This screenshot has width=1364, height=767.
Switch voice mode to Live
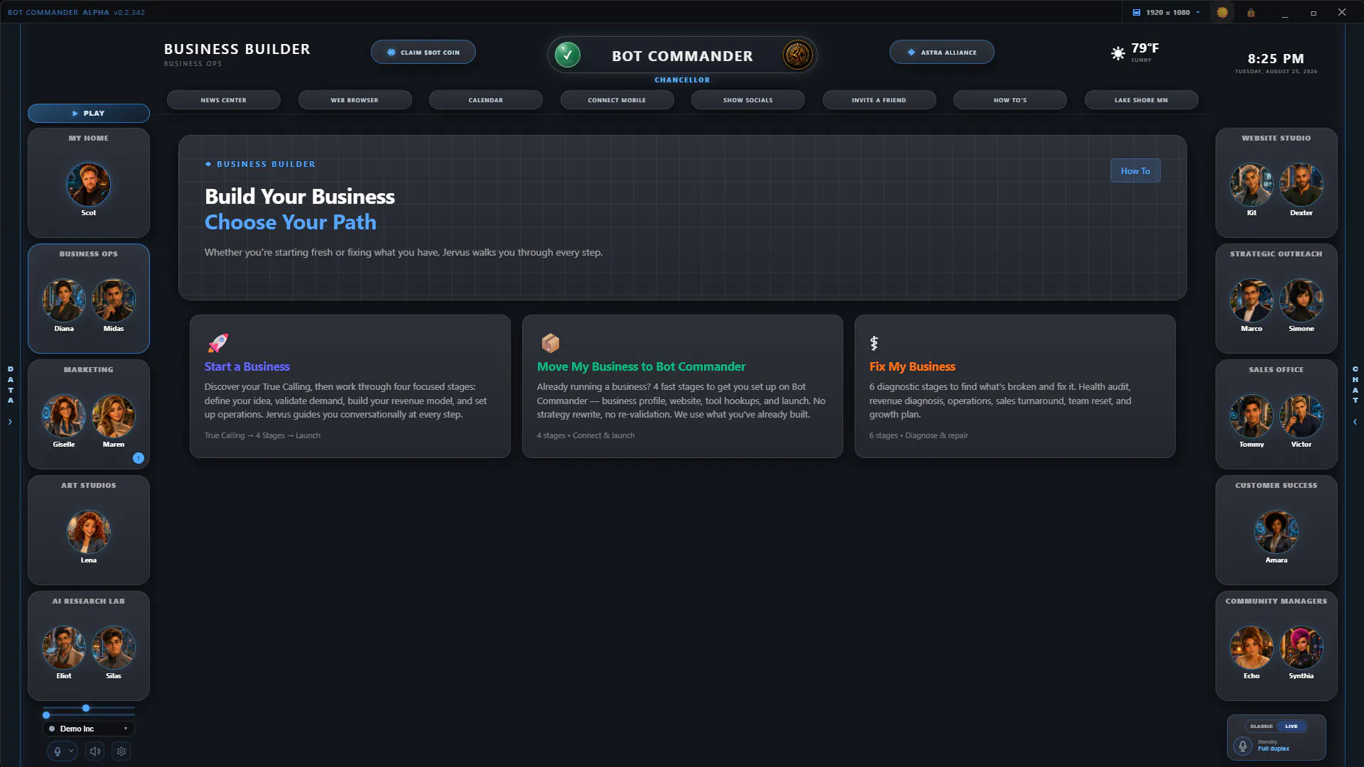tap(1292, 726)
